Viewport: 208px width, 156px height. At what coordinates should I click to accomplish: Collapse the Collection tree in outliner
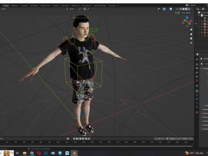[x=199, y=15]
